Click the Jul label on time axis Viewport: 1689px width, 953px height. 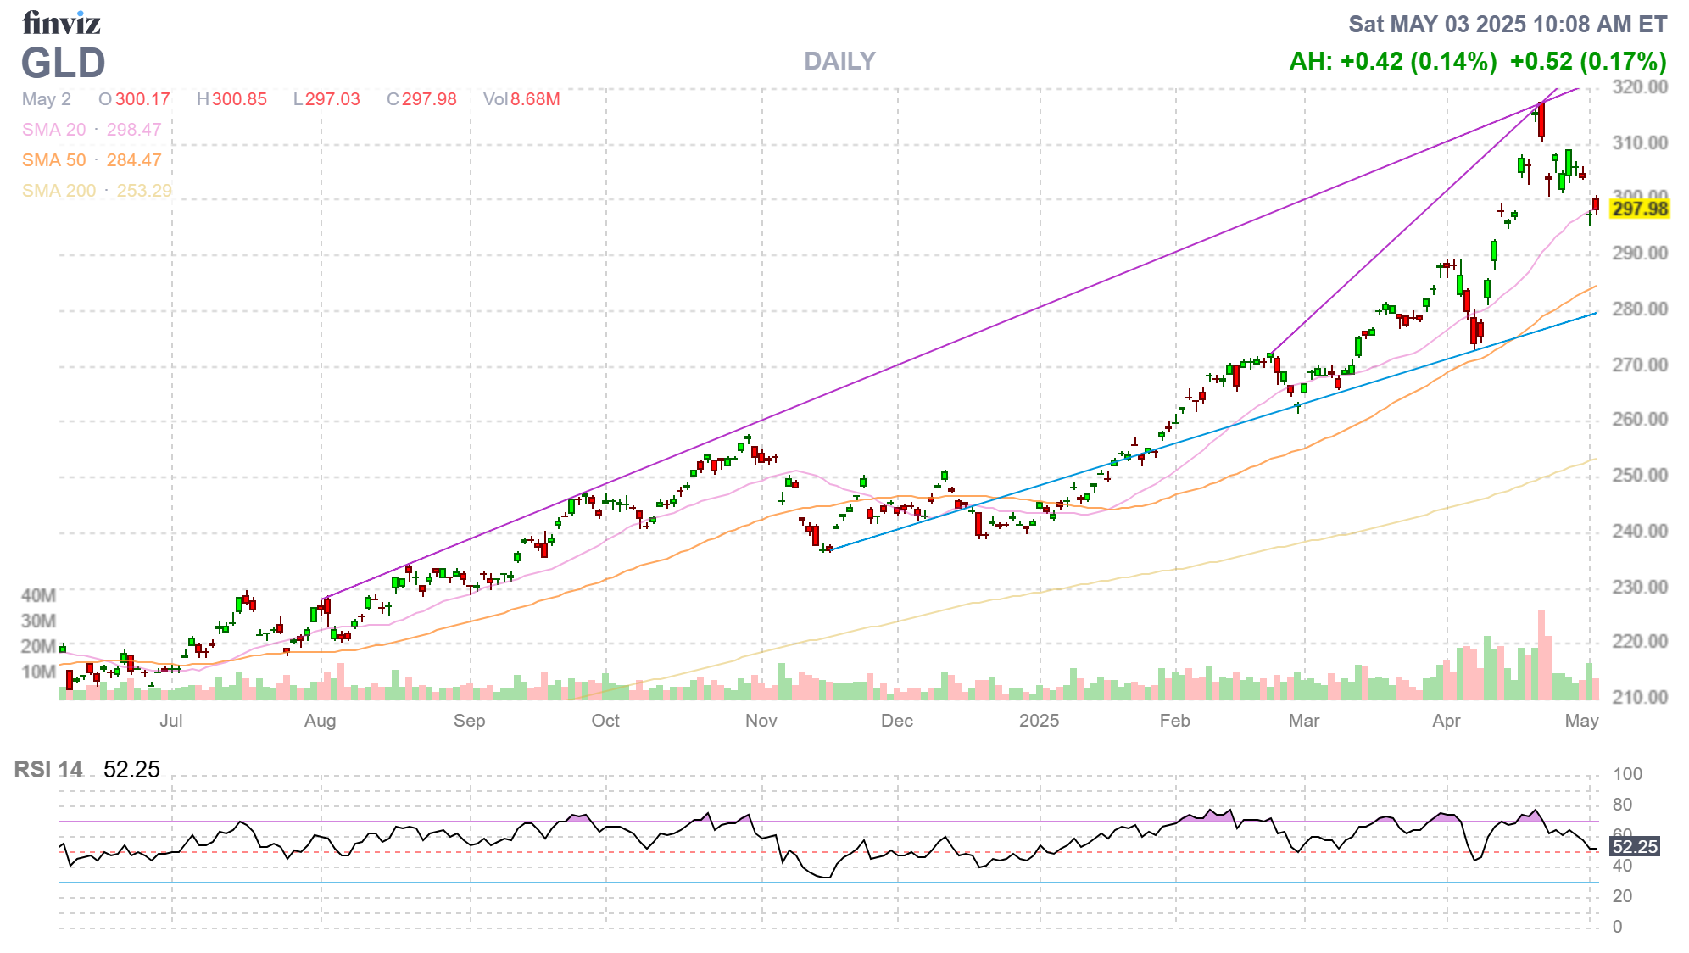[x=171, y=721]
